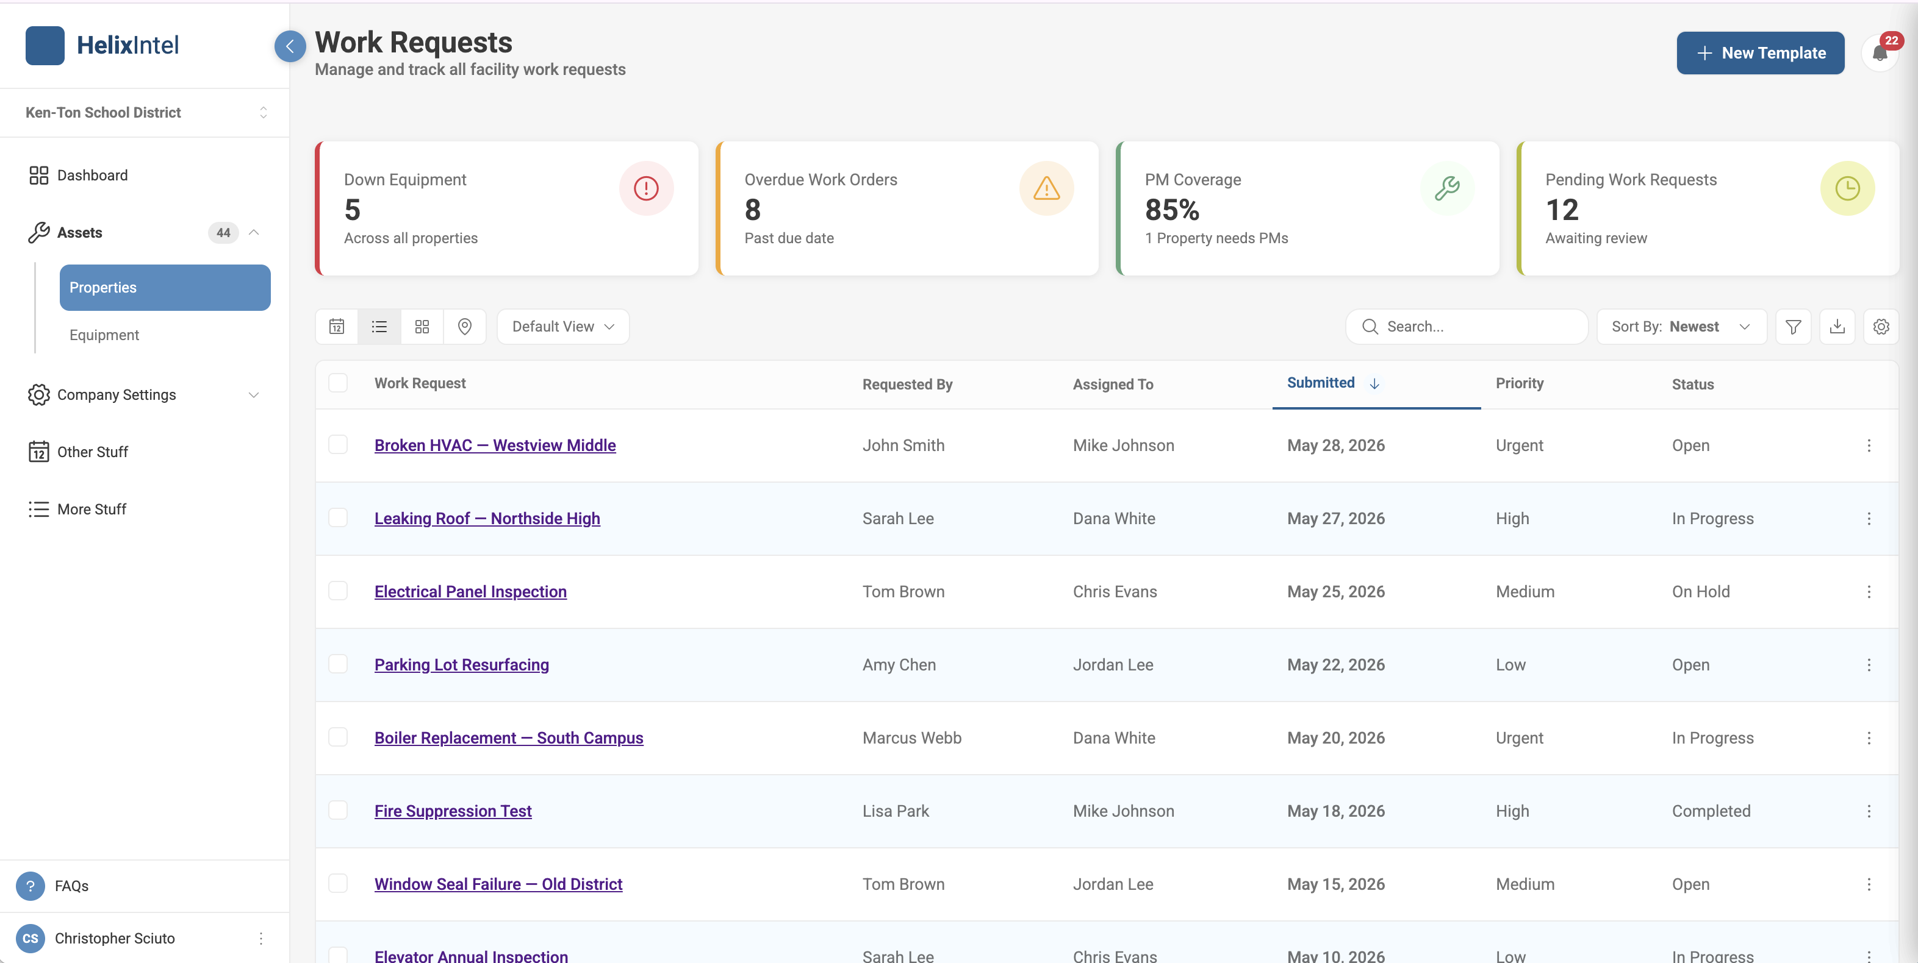Open Broken HVAC — Westview Middle link
Screen dimensions: 1918x963
[x=495, y=446]
